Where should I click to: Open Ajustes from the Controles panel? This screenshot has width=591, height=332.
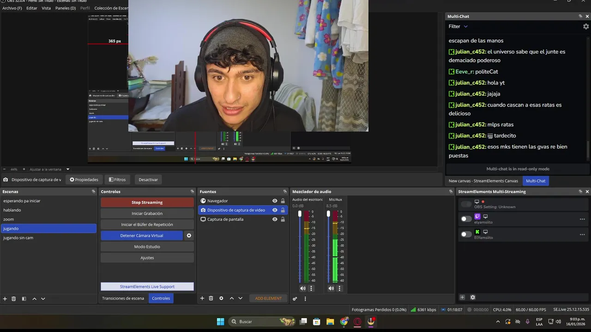tap(147, 258)
